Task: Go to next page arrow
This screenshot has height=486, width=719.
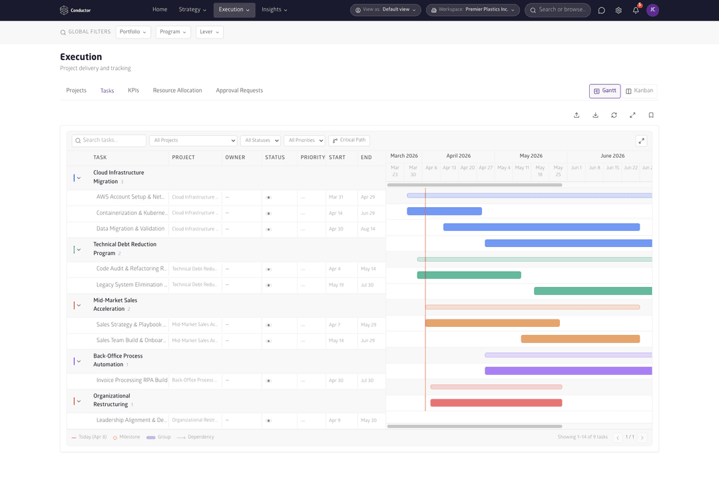Action: [642, 437]
